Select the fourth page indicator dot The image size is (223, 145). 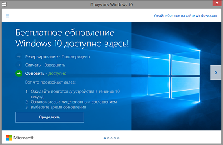tap(115, 138)
